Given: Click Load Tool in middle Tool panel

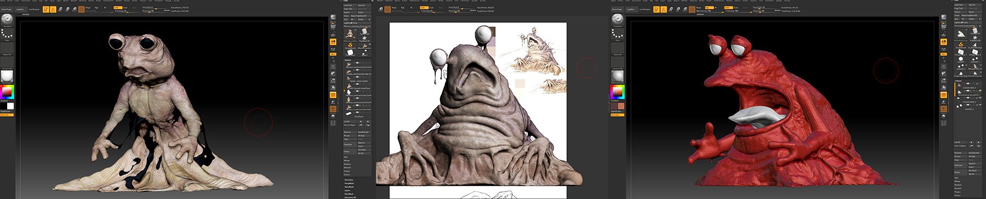Looking at the screenshot, I should [350, 5].
